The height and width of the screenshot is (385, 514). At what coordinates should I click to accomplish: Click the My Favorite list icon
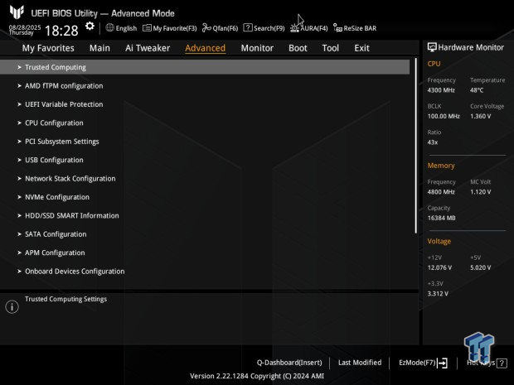point(147,28)
